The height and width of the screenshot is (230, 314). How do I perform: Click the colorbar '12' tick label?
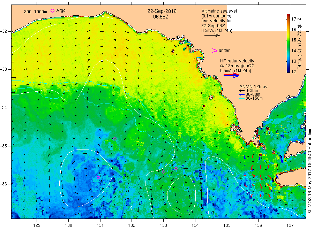coord(293,71)
